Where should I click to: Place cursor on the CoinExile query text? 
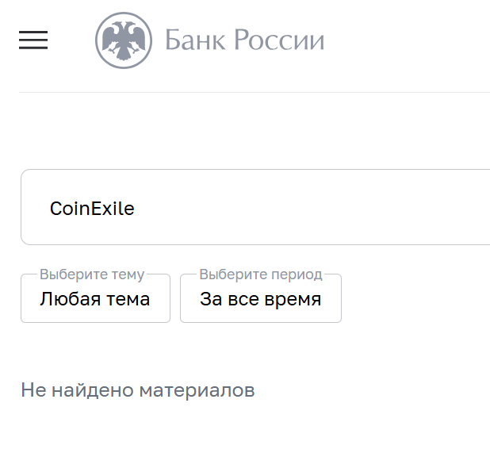point(92,209)
